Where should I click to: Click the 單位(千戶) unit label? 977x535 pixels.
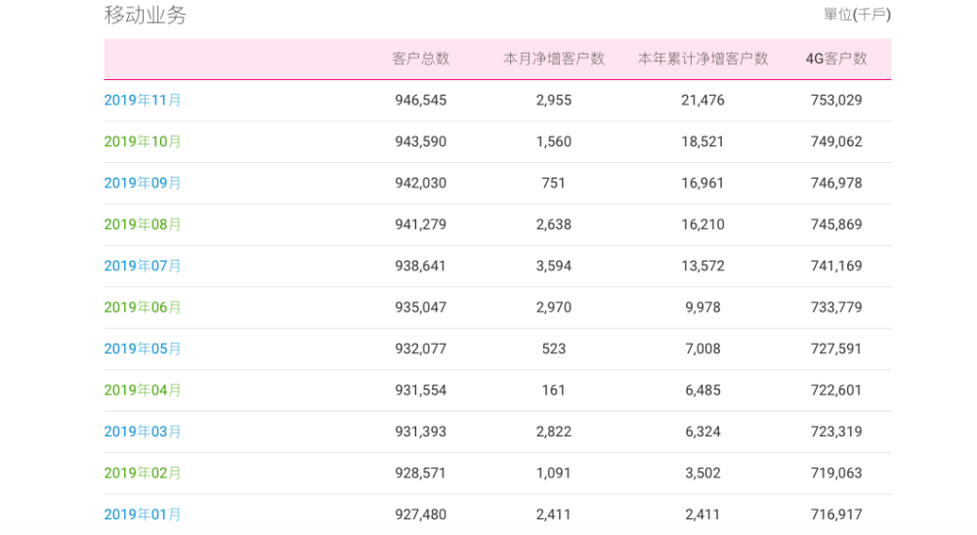point(857,15)
